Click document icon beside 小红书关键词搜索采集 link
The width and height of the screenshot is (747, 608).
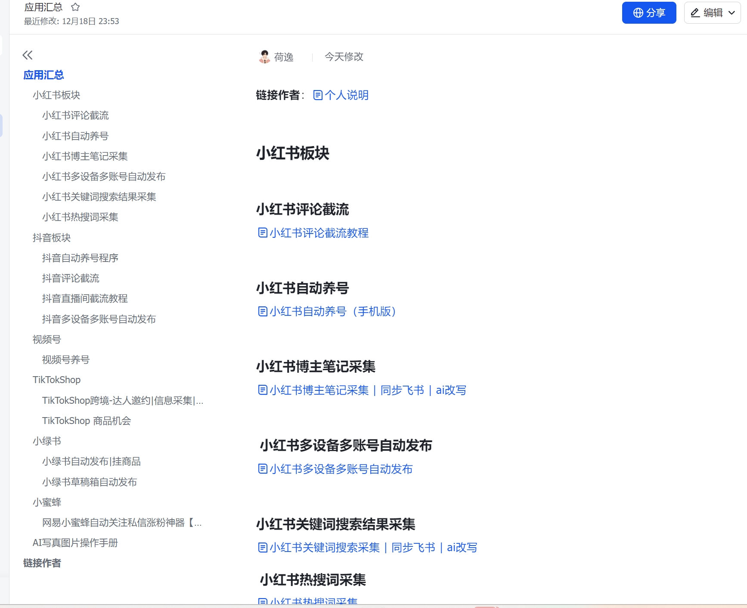(263, 547)
